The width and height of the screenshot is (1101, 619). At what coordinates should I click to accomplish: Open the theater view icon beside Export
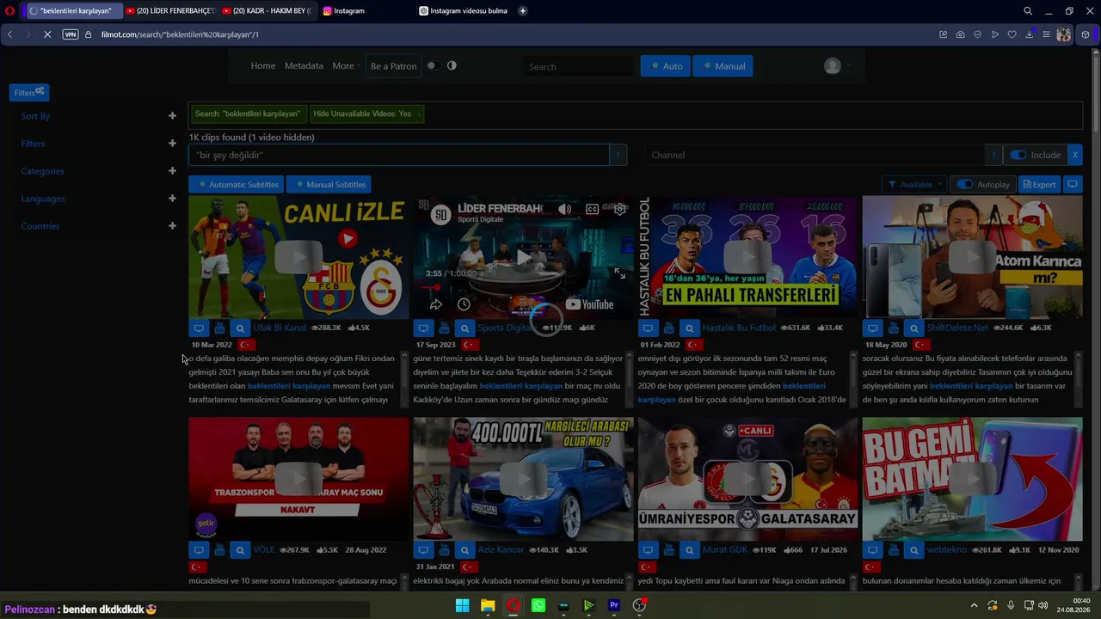[x=1072, y=184]
